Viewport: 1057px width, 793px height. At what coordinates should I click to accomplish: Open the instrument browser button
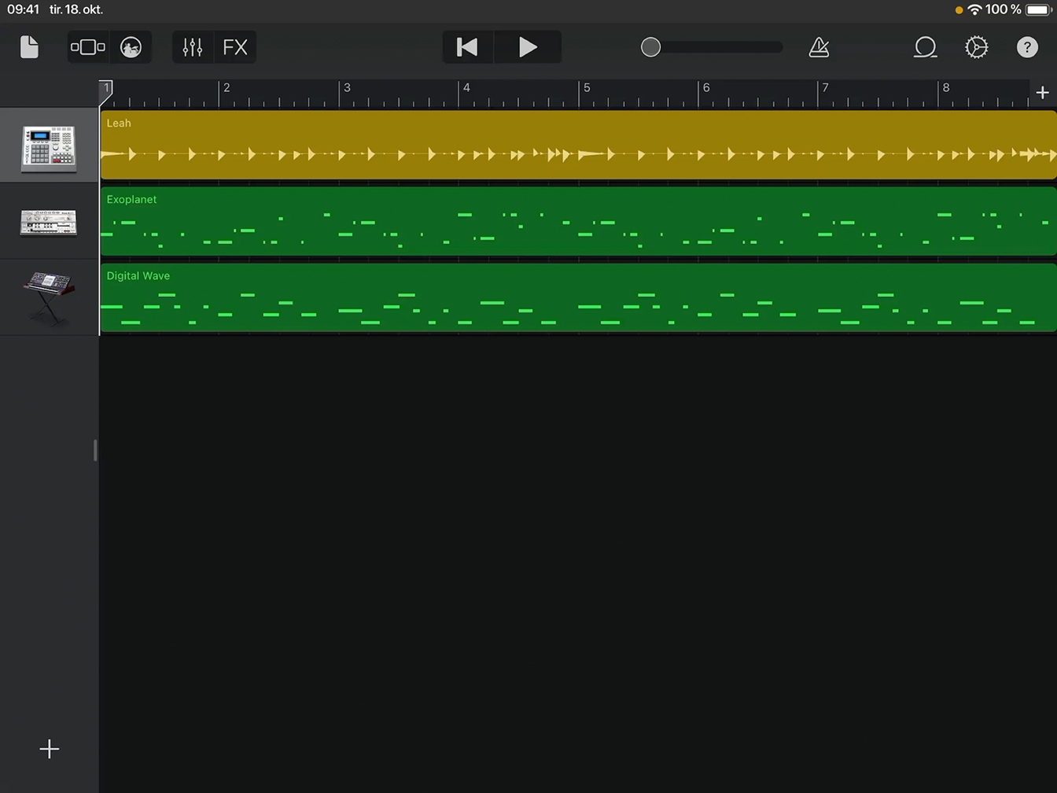tap(131, 47)
